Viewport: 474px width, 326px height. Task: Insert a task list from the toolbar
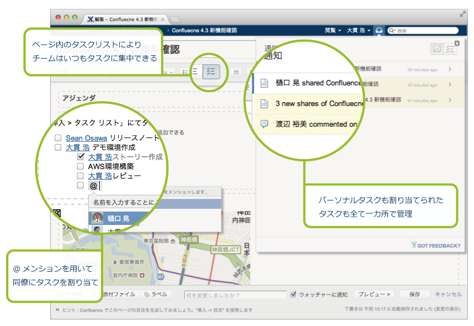211,72
